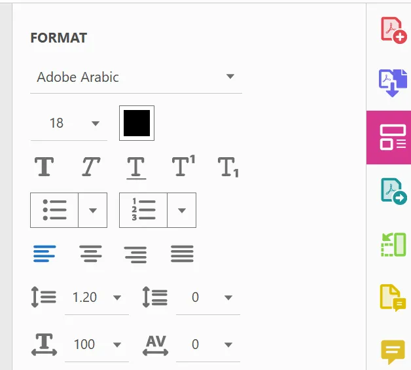Click the Subscript text icon

click(x=228, y=167)
